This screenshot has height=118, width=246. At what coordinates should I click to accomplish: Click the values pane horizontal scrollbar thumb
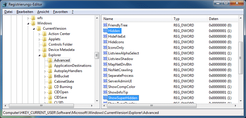tap(152, 106)
